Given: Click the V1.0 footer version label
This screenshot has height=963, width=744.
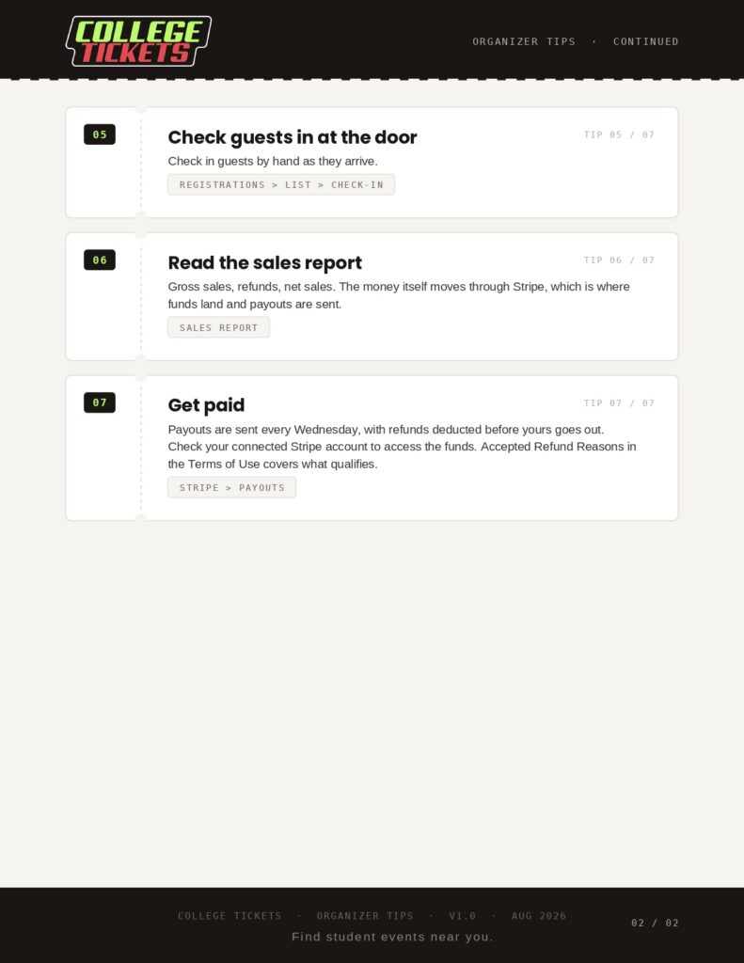Looking at the screenshot, I should (x=463, y=916).
